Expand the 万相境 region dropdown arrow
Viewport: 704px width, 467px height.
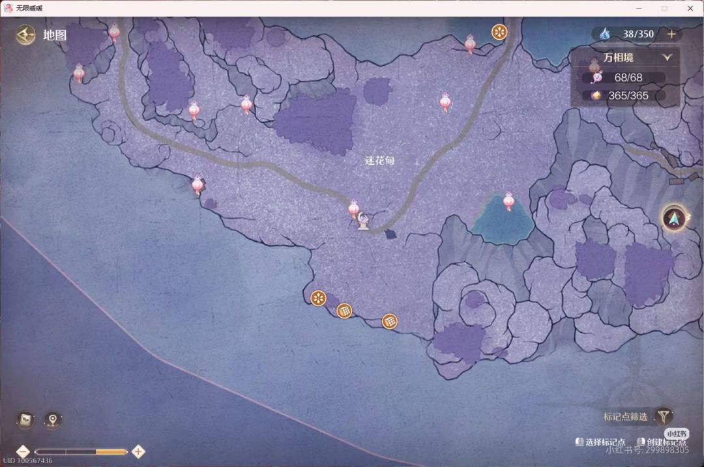pyautogui.click(x=667, y=57)
